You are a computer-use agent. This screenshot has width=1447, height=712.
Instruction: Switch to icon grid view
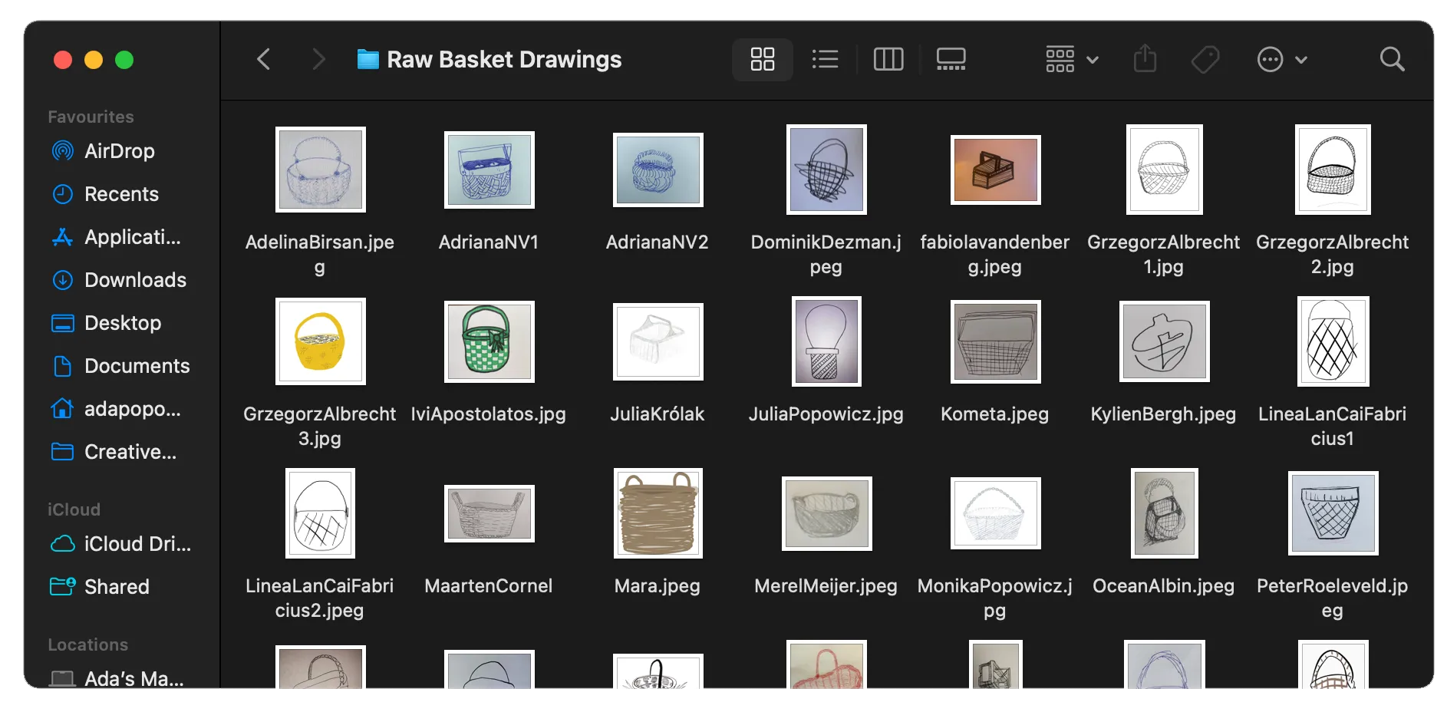click(x=762, y=59)
